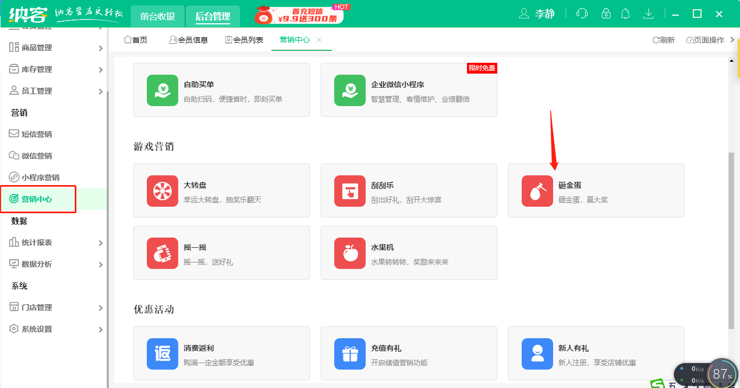Switch to the 前台收银 tab
Screen dimensions: 740x388
click(x=158, y=16)
